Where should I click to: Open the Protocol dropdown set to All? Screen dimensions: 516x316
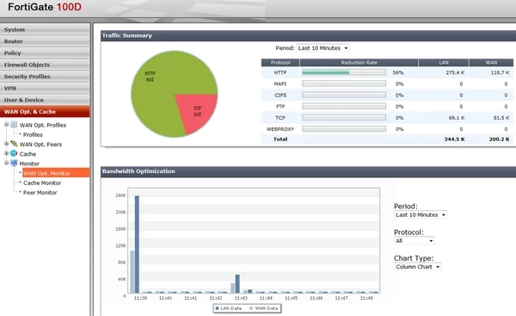[414, 241]
